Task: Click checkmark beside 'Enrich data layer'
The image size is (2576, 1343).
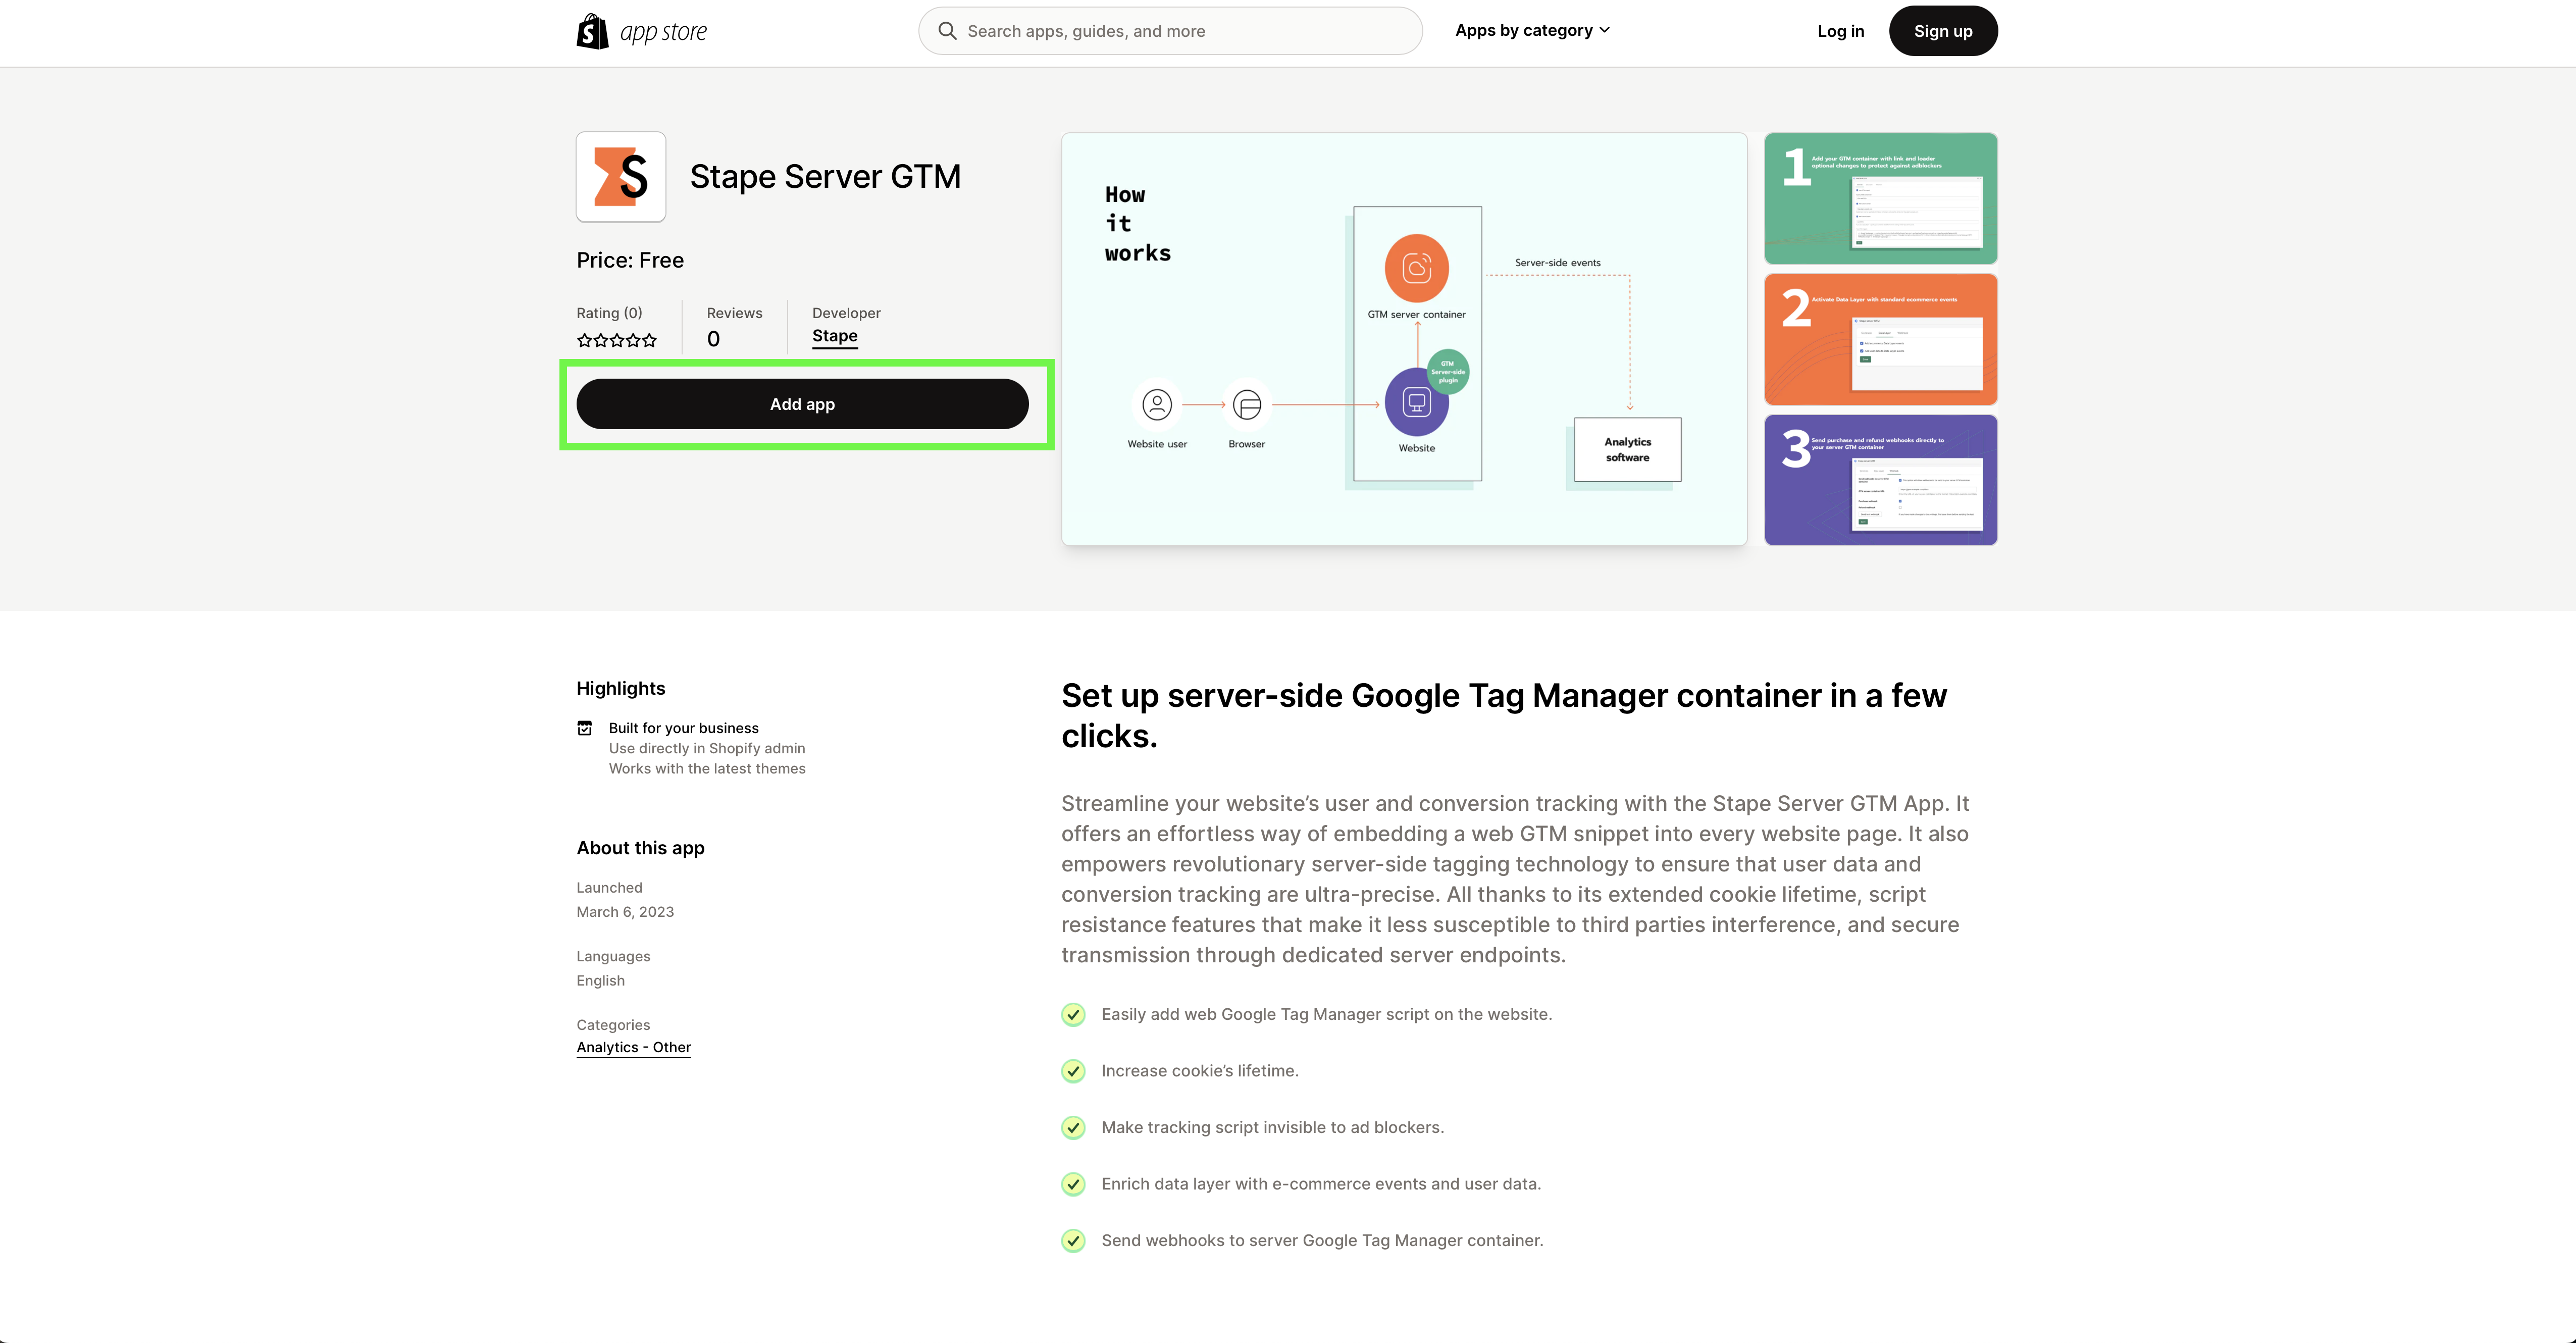Action: point(1073,1184)
